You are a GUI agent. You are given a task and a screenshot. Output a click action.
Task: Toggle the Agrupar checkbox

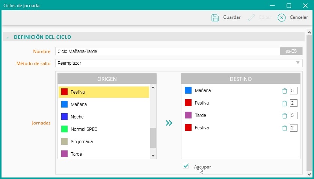click(186, 166)
